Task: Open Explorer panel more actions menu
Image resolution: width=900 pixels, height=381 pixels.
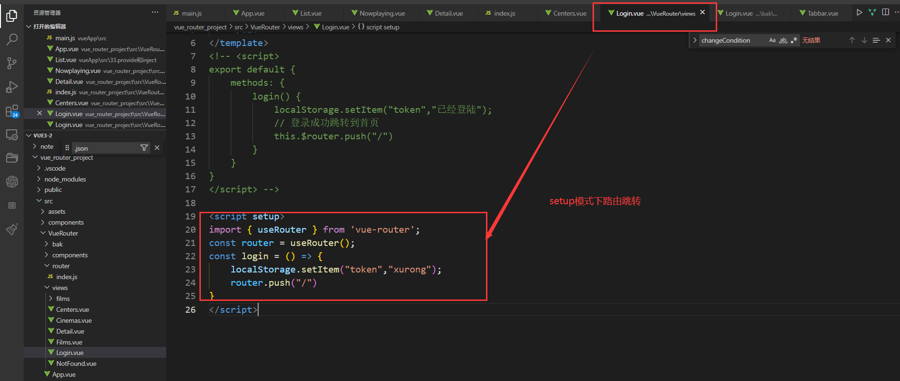Action: click(x=155, y=12)
